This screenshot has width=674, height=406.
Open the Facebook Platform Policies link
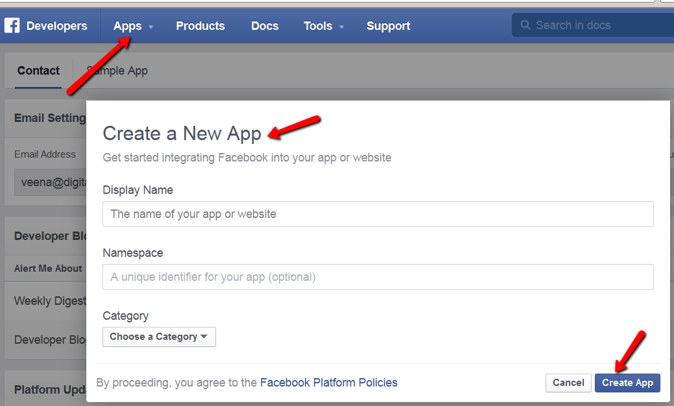coord(328,383)
